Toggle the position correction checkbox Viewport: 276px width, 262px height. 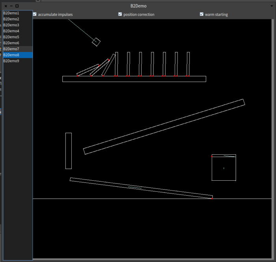tap(120, 14)
